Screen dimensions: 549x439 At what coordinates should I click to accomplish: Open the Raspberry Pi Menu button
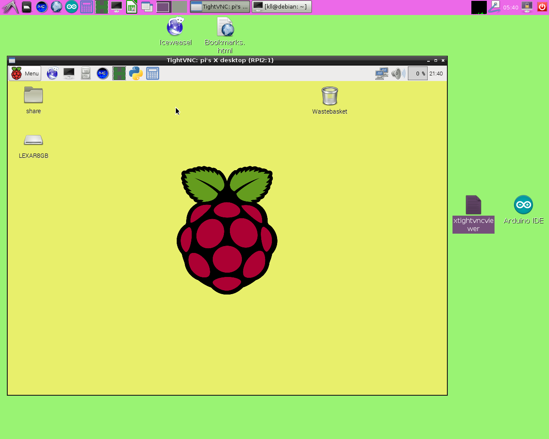pyautogui.click(x=25, y=73)
